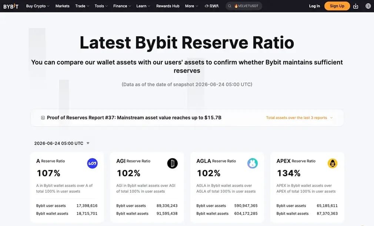Click user assets value 65,185,611
374x226 pixels.
click(x=327, y=206)
